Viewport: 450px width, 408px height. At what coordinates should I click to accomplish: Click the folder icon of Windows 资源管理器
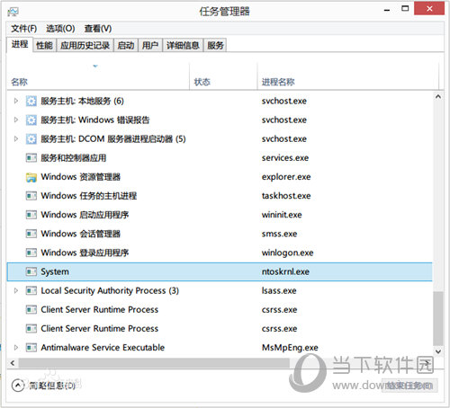click(x=31, y=177)
